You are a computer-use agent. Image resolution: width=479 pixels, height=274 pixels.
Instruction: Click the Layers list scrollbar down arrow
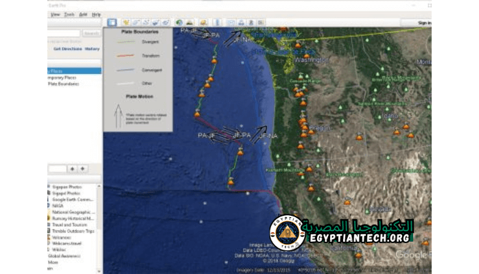coord(100,269)
